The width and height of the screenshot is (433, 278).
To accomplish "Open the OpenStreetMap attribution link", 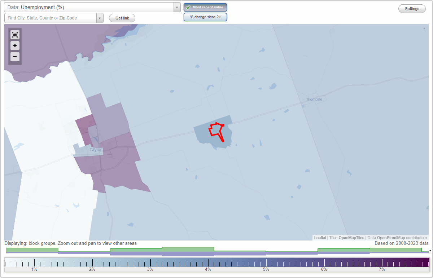I will click(391, 238).
